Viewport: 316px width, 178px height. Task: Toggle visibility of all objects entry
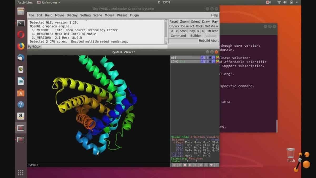[x=185, y=57]
